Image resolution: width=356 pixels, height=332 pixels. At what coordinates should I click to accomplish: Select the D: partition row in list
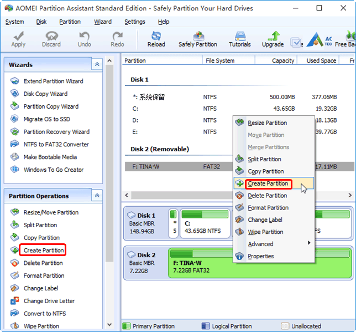pyautogui.click(x=179, y=120)
